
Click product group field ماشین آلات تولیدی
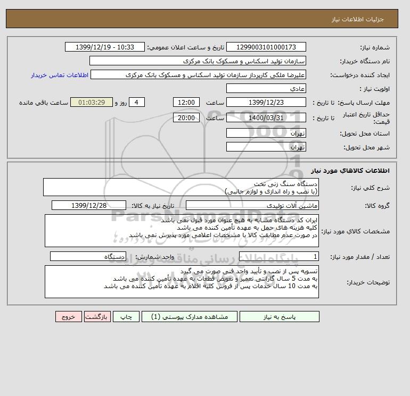252,205
